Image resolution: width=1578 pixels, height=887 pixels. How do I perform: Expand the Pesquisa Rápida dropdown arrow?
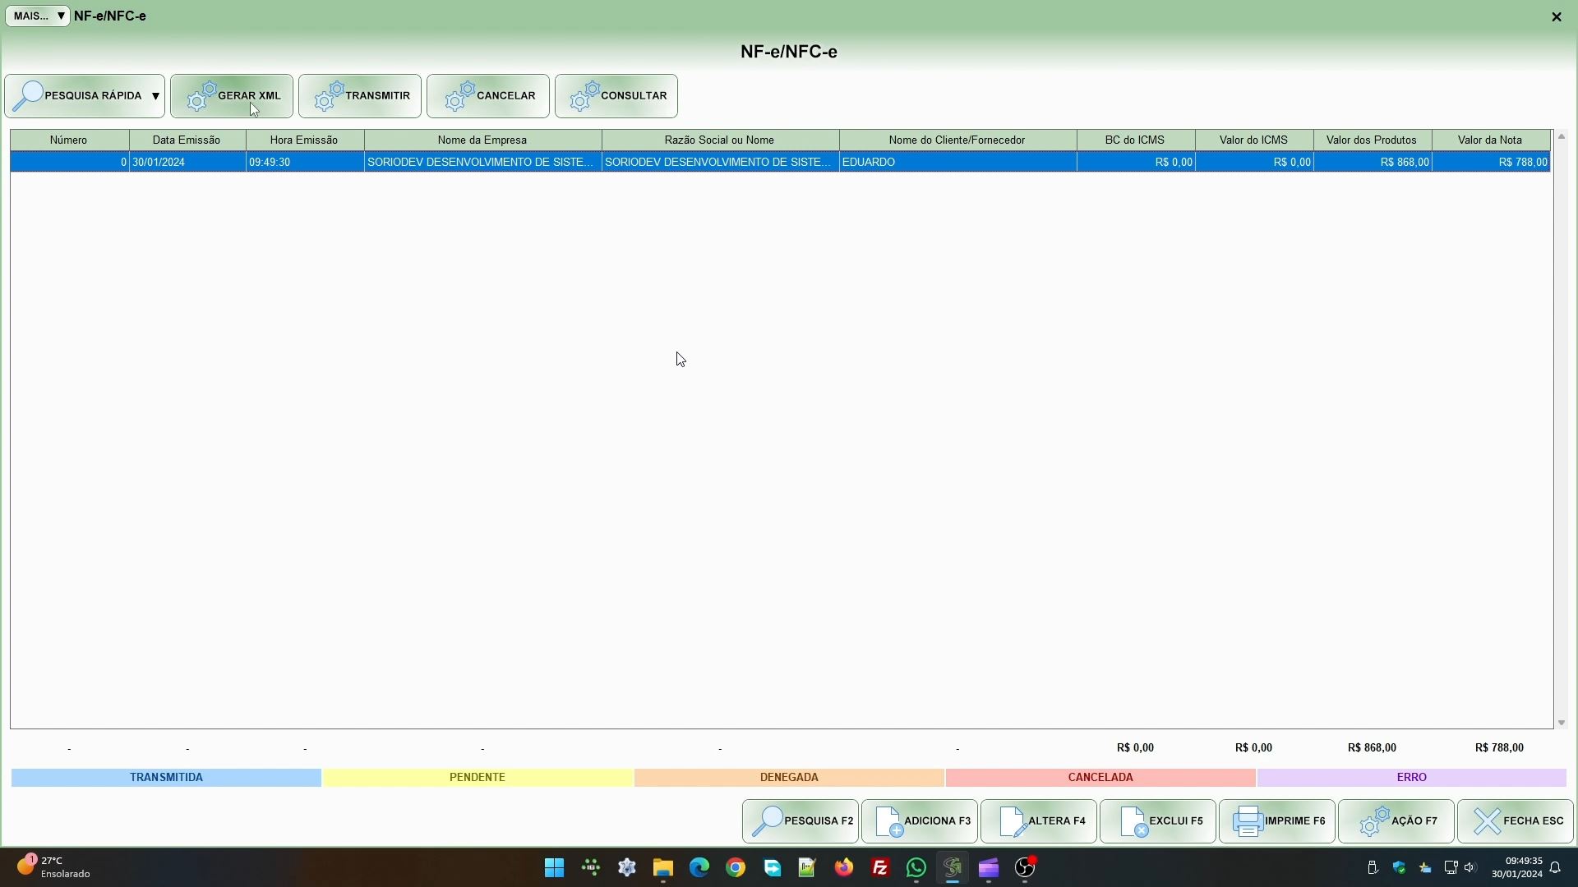click(155, 96)
